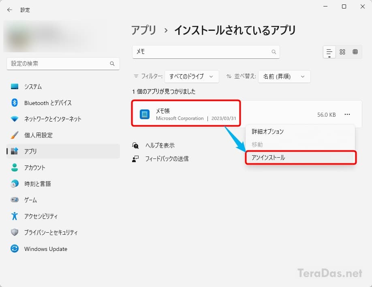
Task: Click the search magnifier in app search box
Action: pyautogui.click(x=274, y=52)
